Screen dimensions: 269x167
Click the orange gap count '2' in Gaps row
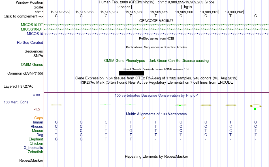click(144, 118)
